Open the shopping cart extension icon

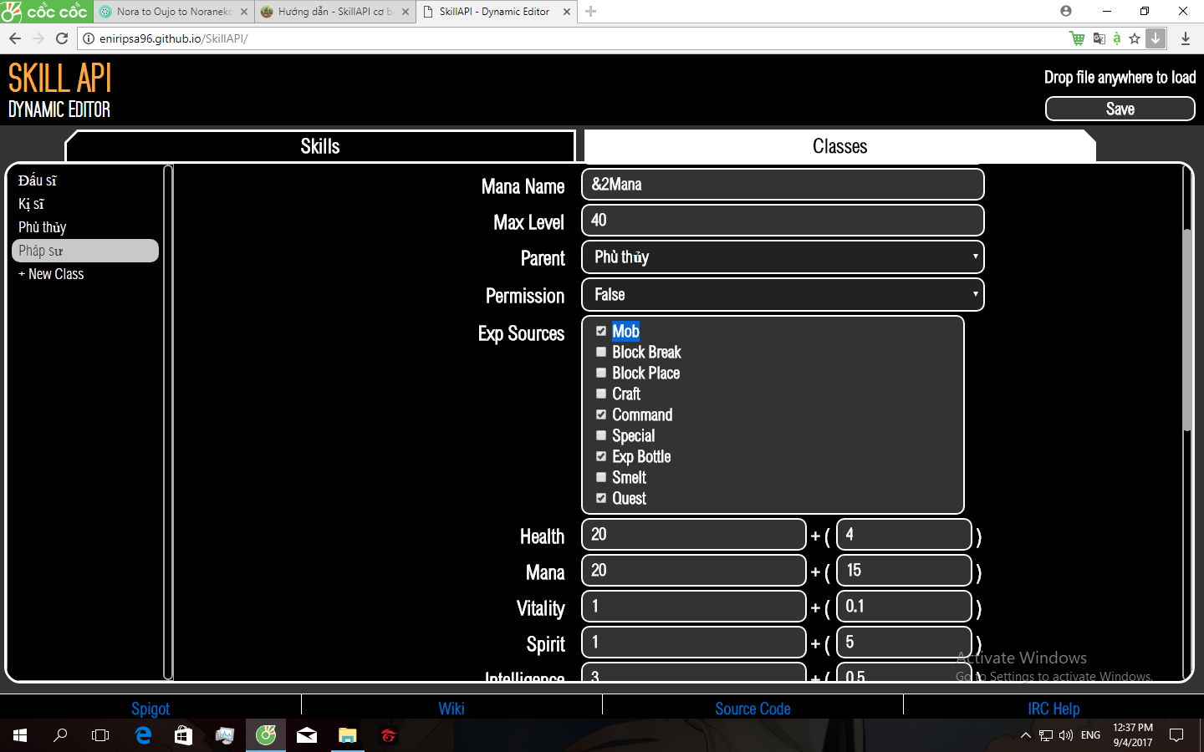[1077, 38]
